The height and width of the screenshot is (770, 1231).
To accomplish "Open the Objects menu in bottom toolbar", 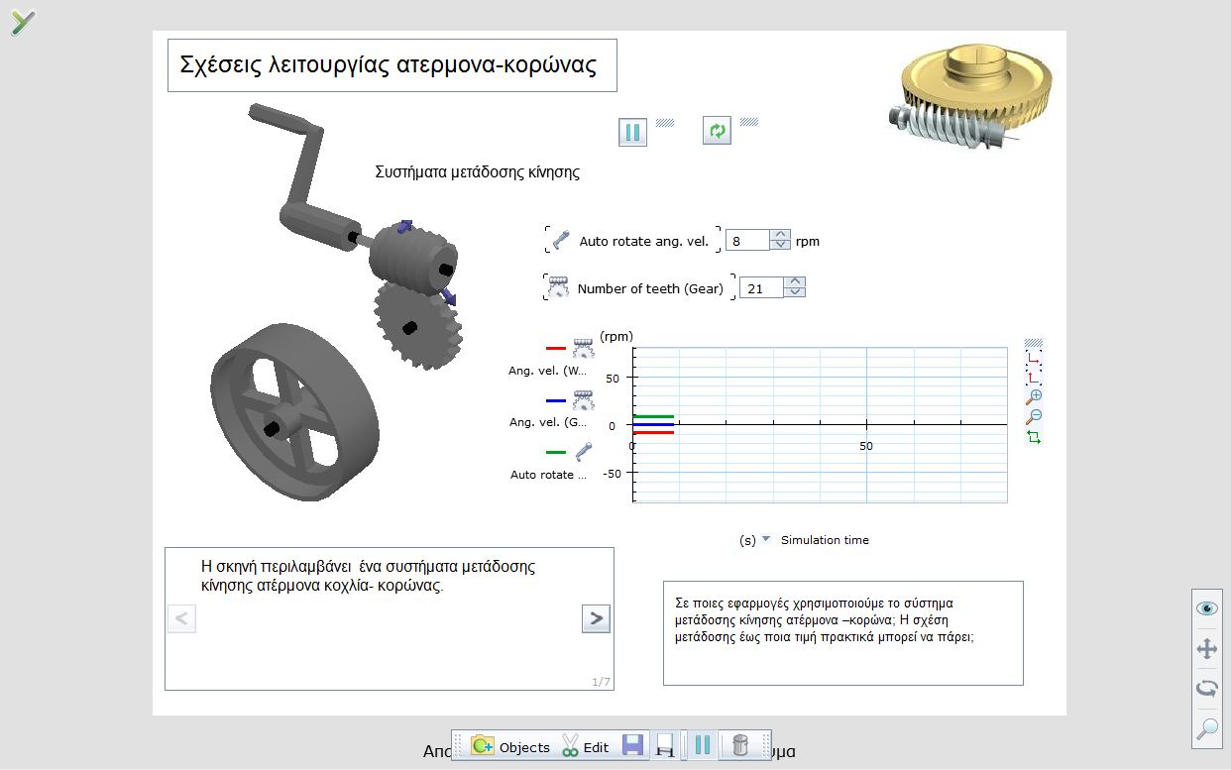I will (x=510, y=746).
